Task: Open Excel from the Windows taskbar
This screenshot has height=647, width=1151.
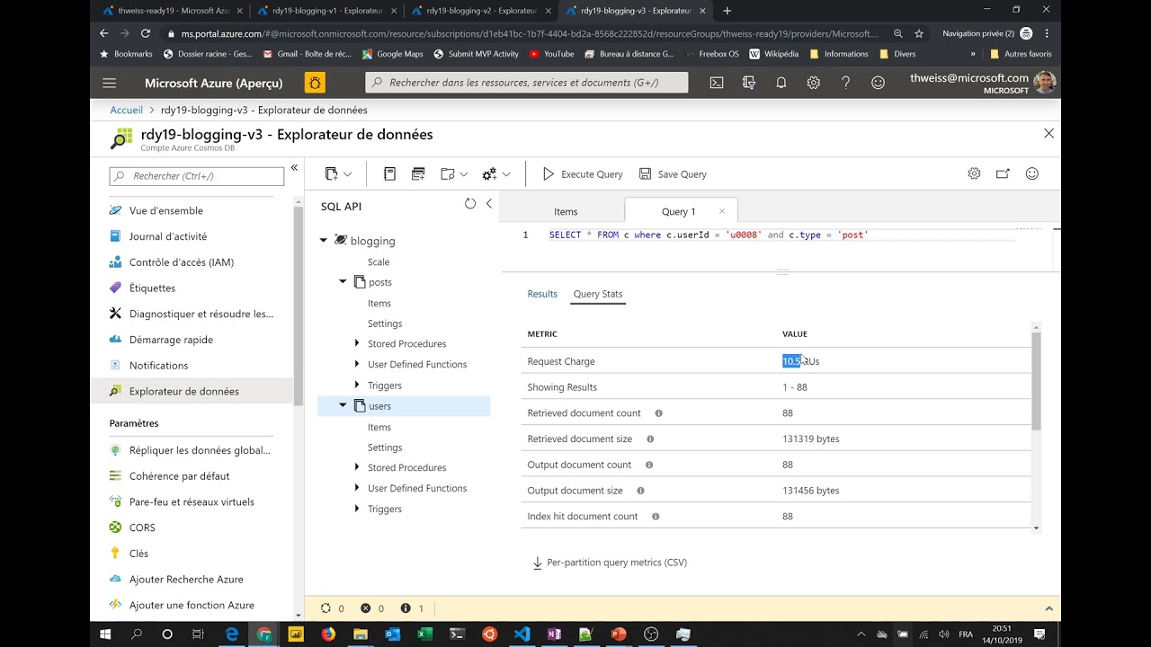Action: (424, 634)
